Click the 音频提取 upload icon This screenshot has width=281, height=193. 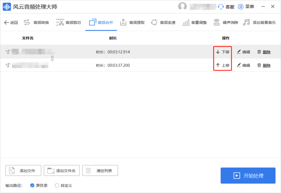point(123,22)
